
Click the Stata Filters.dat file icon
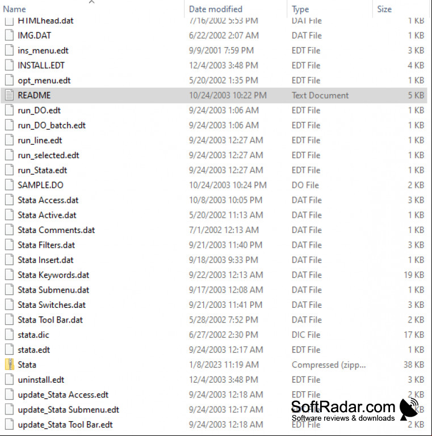click(9, 245)
